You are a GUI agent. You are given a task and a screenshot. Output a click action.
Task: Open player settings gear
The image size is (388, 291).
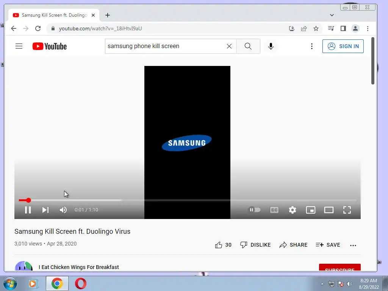(293, 210)
